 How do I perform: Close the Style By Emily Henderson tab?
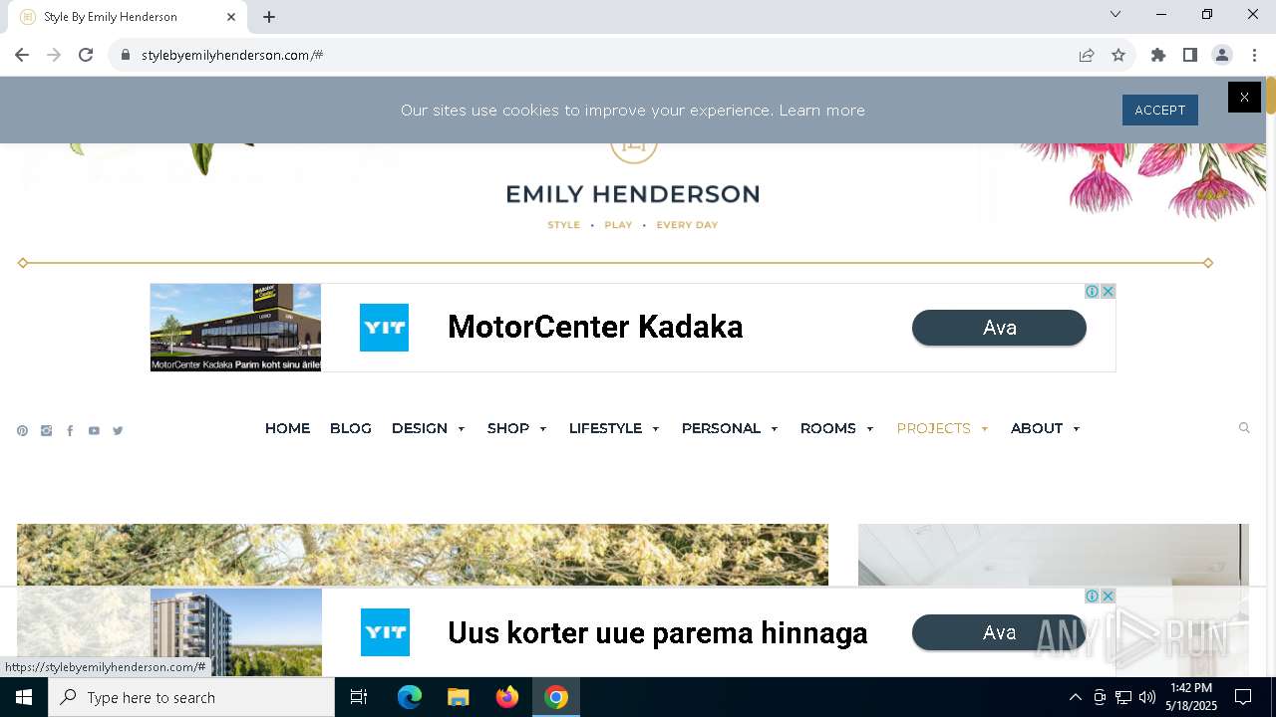tap(231, 17)
